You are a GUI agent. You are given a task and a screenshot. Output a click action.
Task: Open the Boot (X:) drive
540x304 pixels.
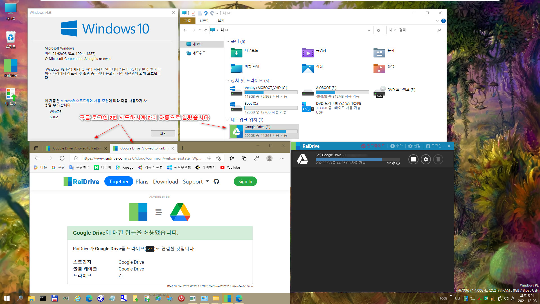[264, 108]
